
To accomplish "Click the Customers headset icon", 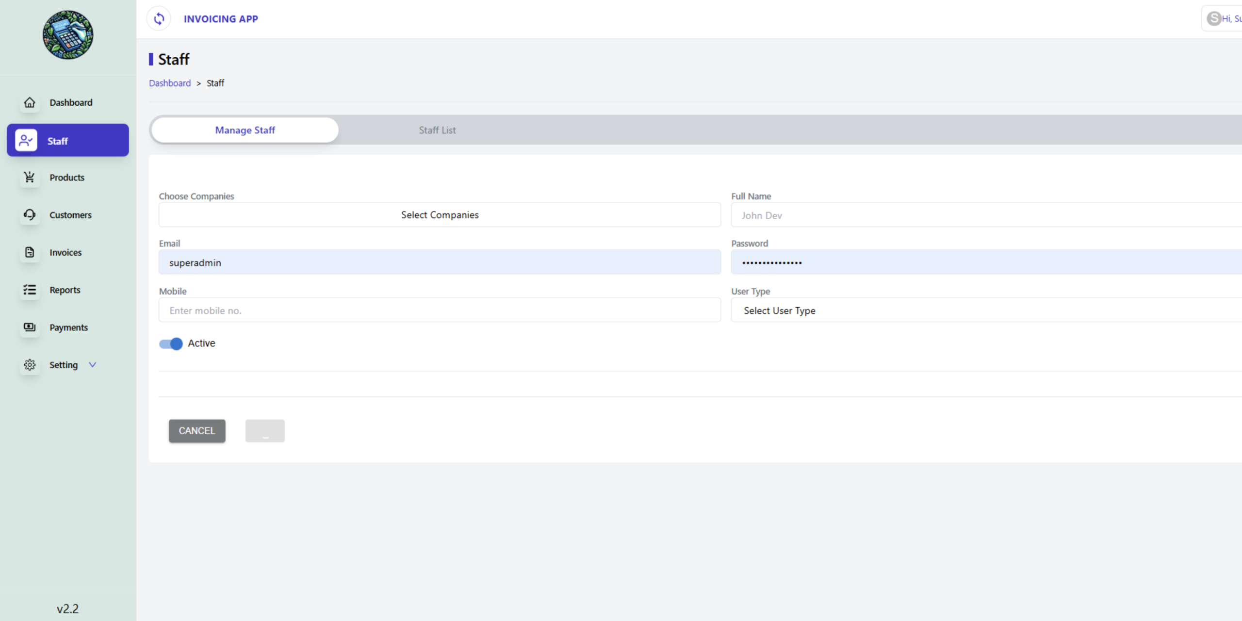I will [30, 215].
